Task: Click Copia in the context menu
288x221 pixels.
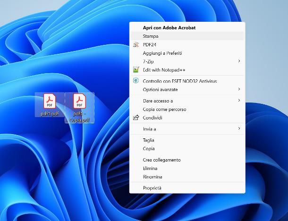Action: (149, 149)
